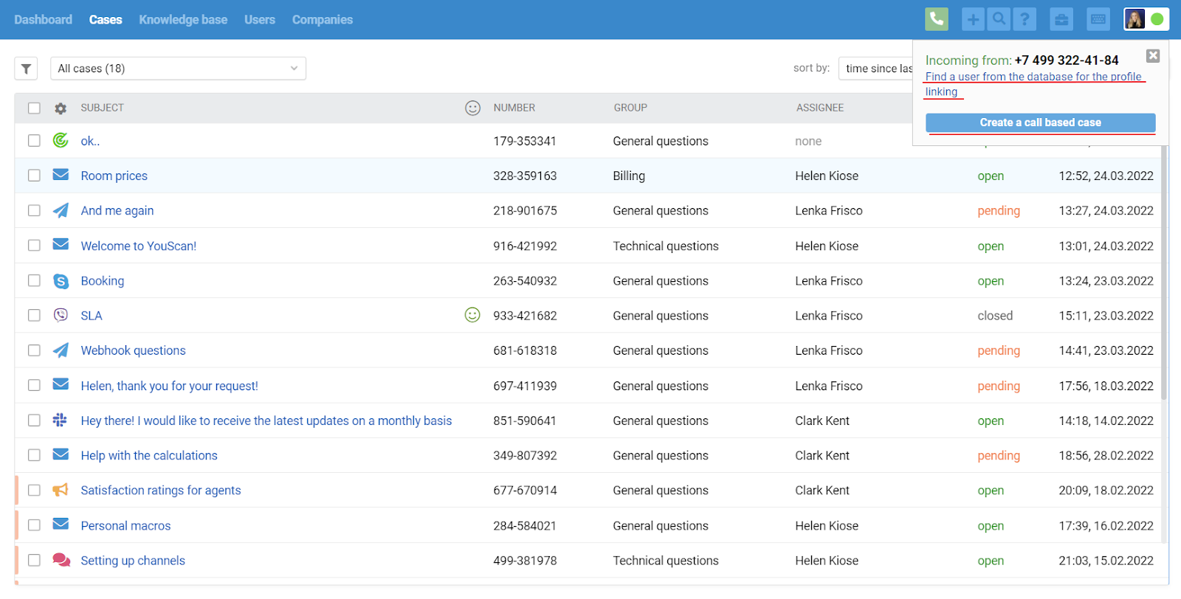Click the GROUP column header
The width and height of the screenshot is (1181, 599).
pyautogui.click(x=630, y=108)
